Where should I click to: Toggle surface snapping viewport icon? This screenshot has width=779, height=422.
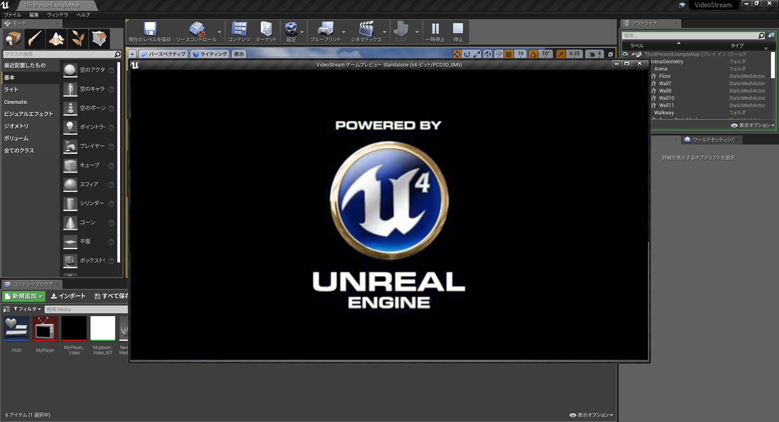499,54
